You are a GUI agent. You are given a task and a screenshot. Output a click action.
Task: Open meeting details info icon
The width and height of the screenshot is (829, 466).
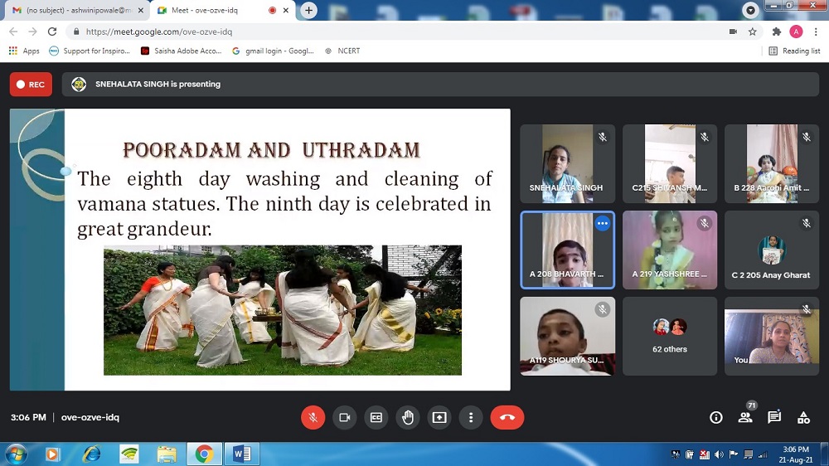716,417
